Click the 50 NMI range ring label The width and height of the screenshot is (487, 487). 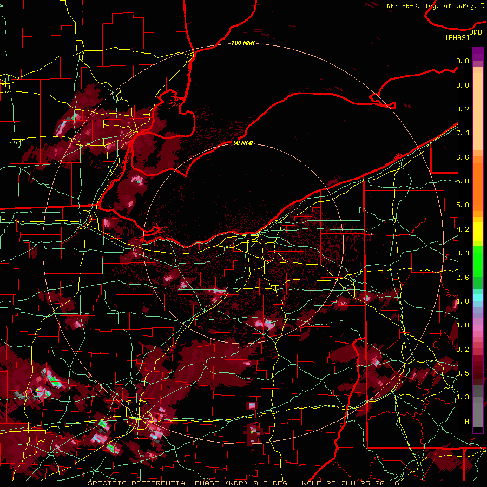point(243,143)
